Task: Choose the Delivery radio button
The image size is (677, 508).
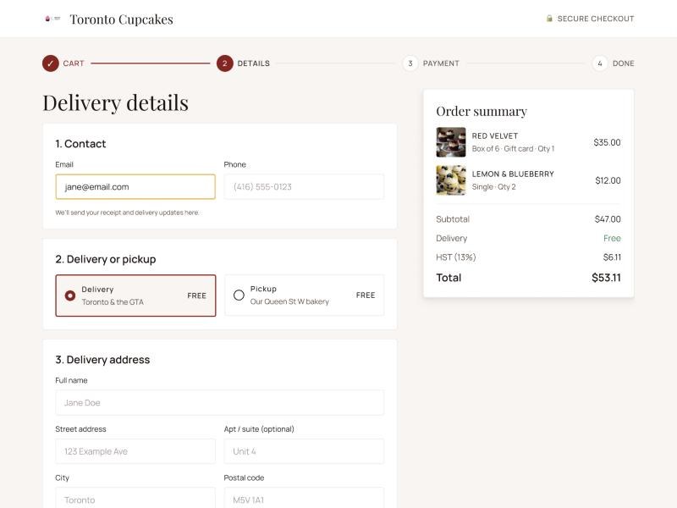Action: [70, 295]
